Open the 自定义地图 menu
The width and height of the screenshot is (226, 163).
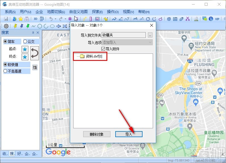click(78, 12)
